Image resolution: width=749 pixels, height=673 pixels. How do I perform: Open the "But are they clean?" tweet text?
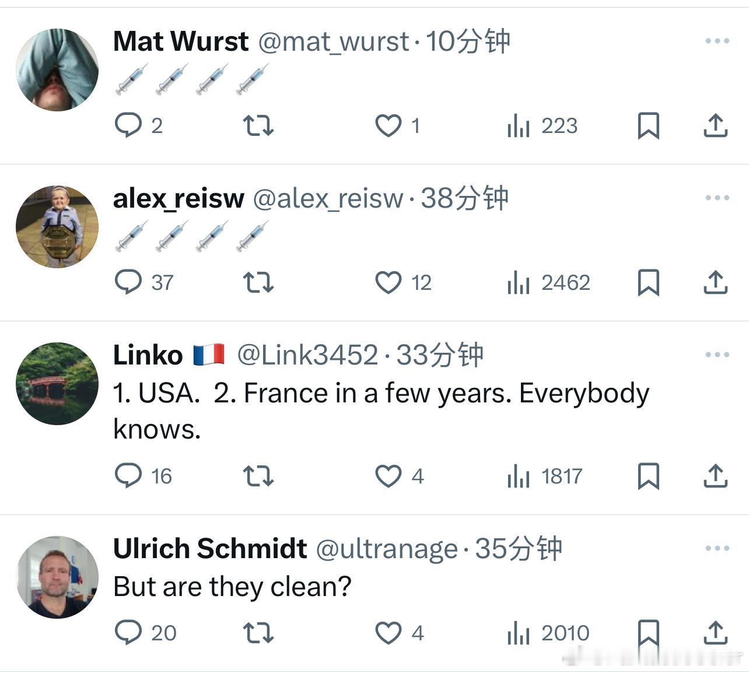(232, 587)
